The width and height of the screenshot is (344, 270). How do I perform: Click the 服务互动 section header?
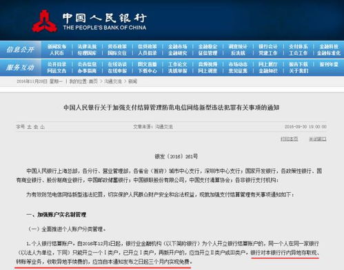point(20,67)
